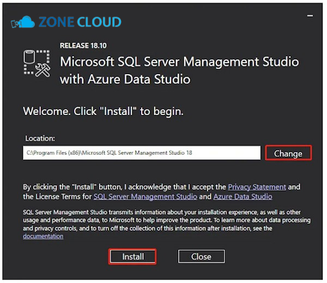The image size is (327, 283).
Task: Click the Location path input field
Action: click(x=142, y=153)
